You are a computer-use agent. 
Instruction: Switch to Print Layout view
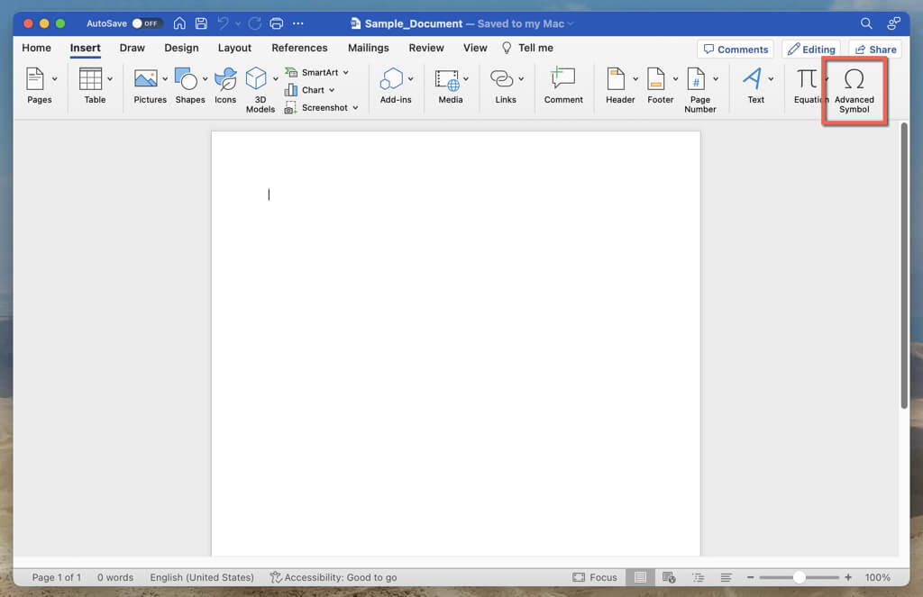pyautogui.click(x=640, y=577)
